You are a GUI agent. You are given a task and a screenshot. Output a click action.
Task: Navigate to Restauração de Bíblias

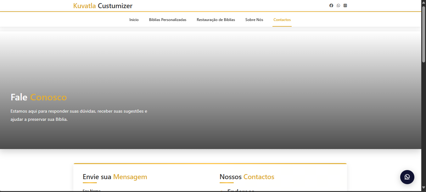click(216, 20)
